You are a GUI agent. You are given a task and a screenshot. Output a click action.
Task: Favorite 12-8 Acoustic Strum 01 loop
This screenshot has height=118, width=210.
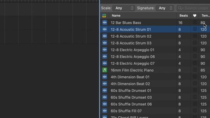[x=195, y=29]
